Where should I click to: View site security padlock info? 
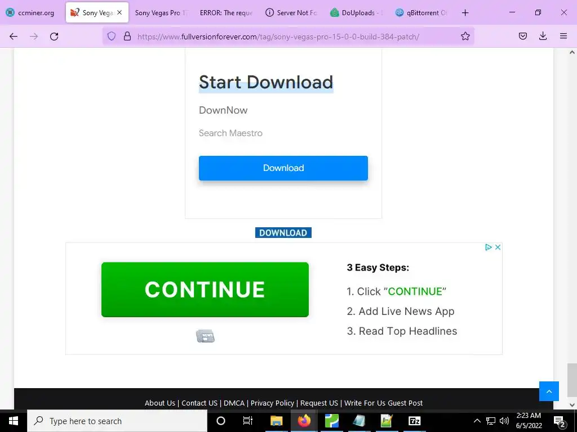pos(127,36)
